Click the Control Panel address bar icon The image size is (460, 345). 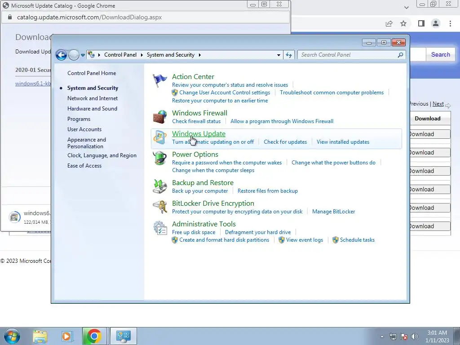coord(91,55)
